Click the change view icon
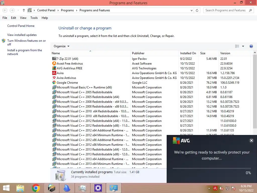Image resolution: width=257 pixels, height=193 pixels. [237, 46]
